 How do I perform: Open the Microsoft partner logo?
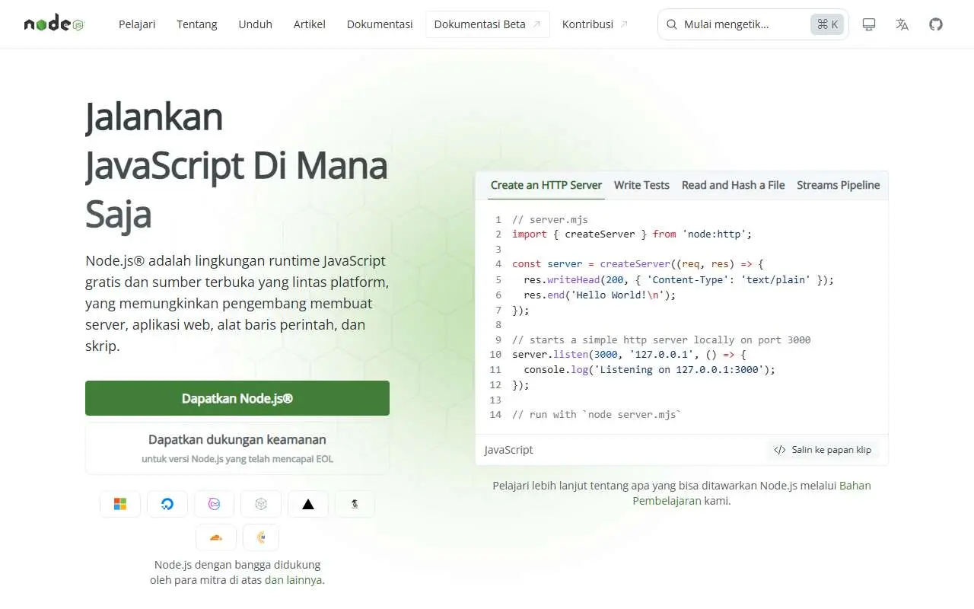click(x=120, y=504)
